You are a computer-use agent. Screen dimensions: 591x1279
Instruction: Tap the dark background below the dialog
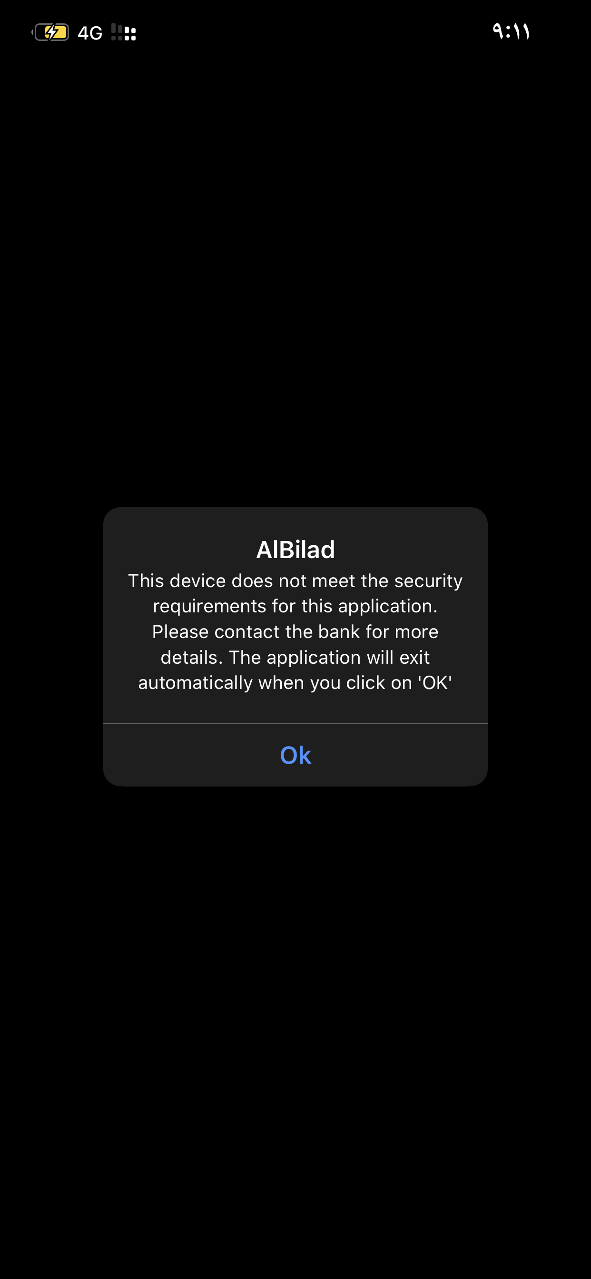(295, 1033)
